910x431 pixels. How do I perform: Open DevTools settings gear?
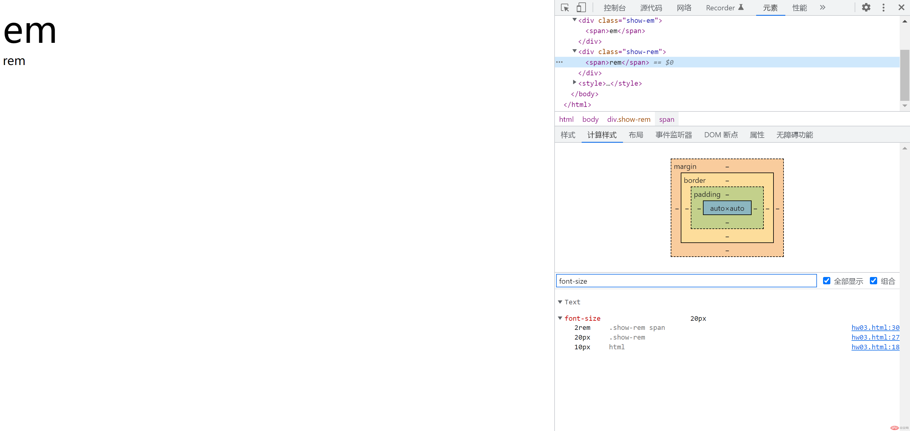click(x=866, y=7)
